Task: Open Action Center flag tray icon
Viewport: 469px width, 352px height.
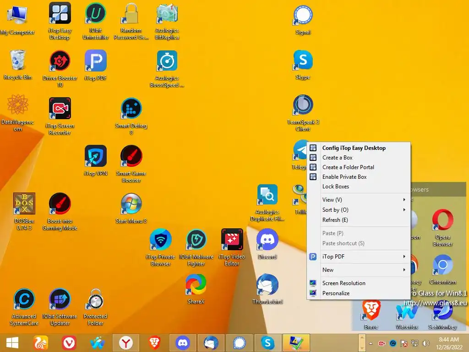Action: (x=404, y=343)
